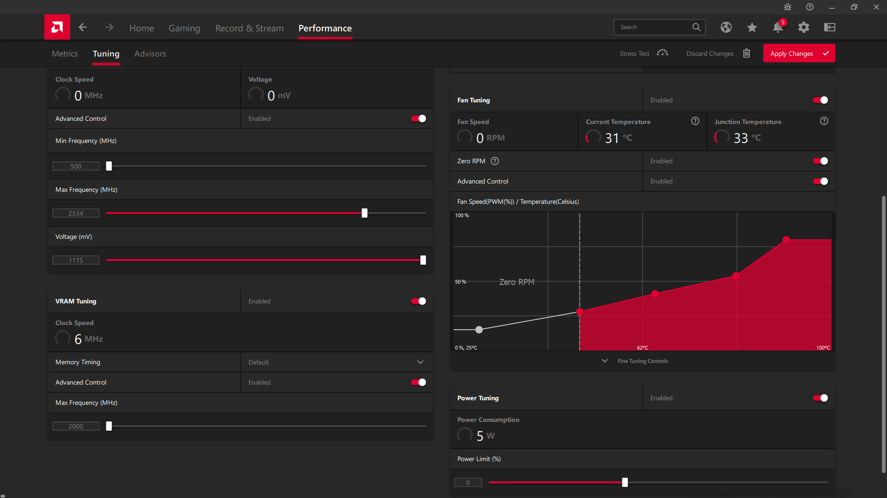Open favorites star icon
This screenshot has height=498, width=887.
(x=752, y=27)
